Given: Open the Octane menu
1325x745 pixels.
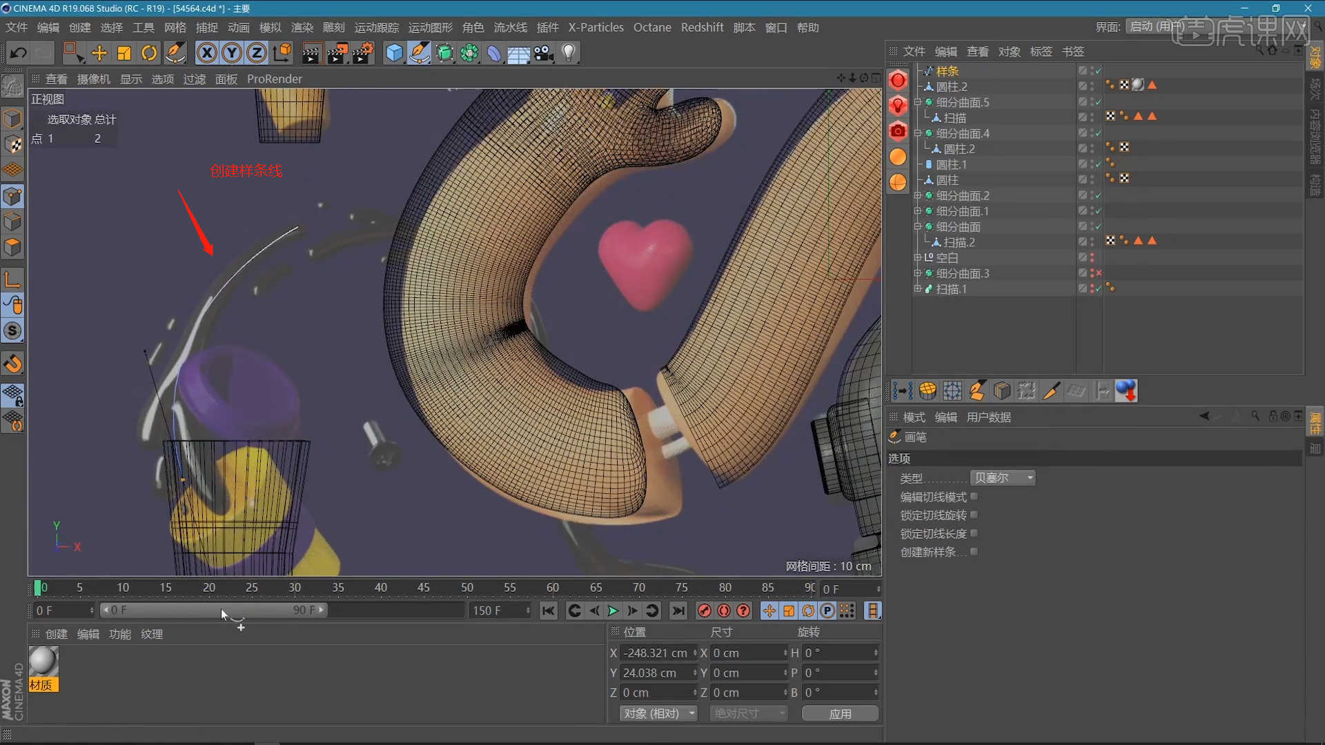Looking at the screenshot, I should pyautogui.click(x=651, y=28).
